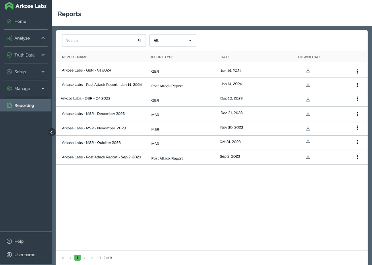
Task: Download the MSR November 2023 report
Action: click(x=308, y=128)
